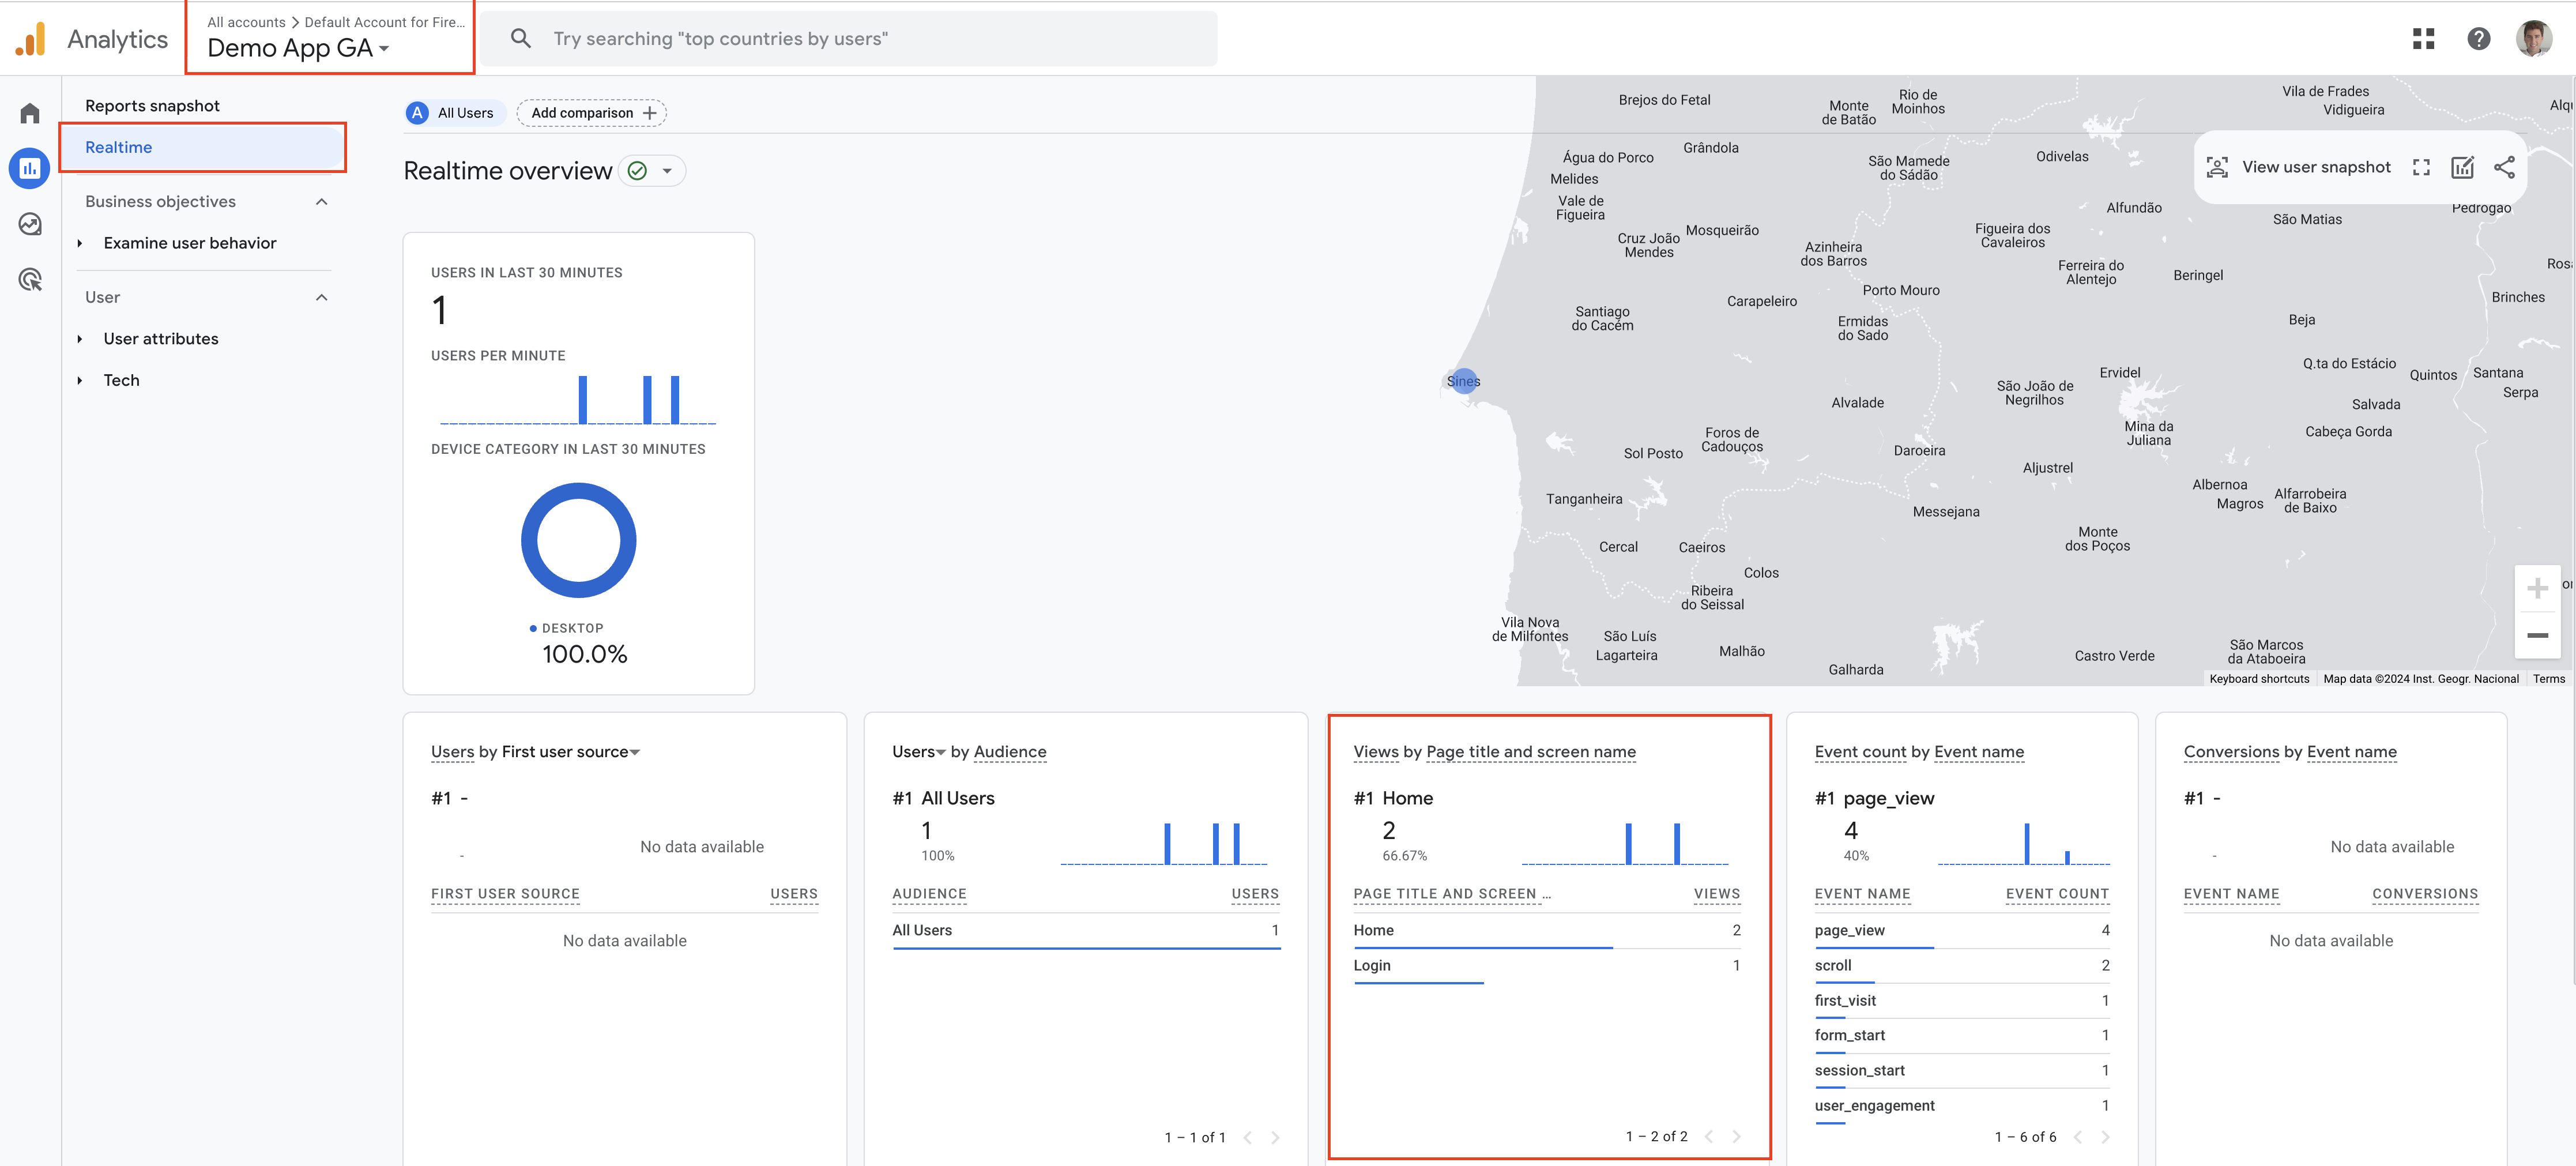
Task: Open Reports snapshot
Action: pos(152,106)
